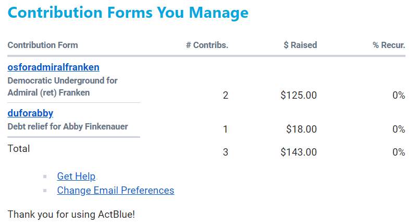Viewport: 417px width, 224px height.
Task: Click the total contributions count of 3
Action: [x=225, y=152]
